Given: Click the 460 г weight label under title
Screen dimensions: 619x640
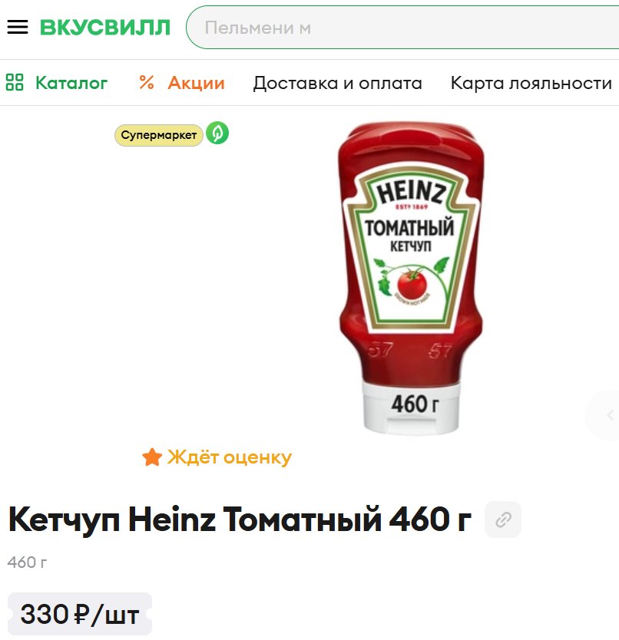Looking at the screenshot, I should [27, 562].
